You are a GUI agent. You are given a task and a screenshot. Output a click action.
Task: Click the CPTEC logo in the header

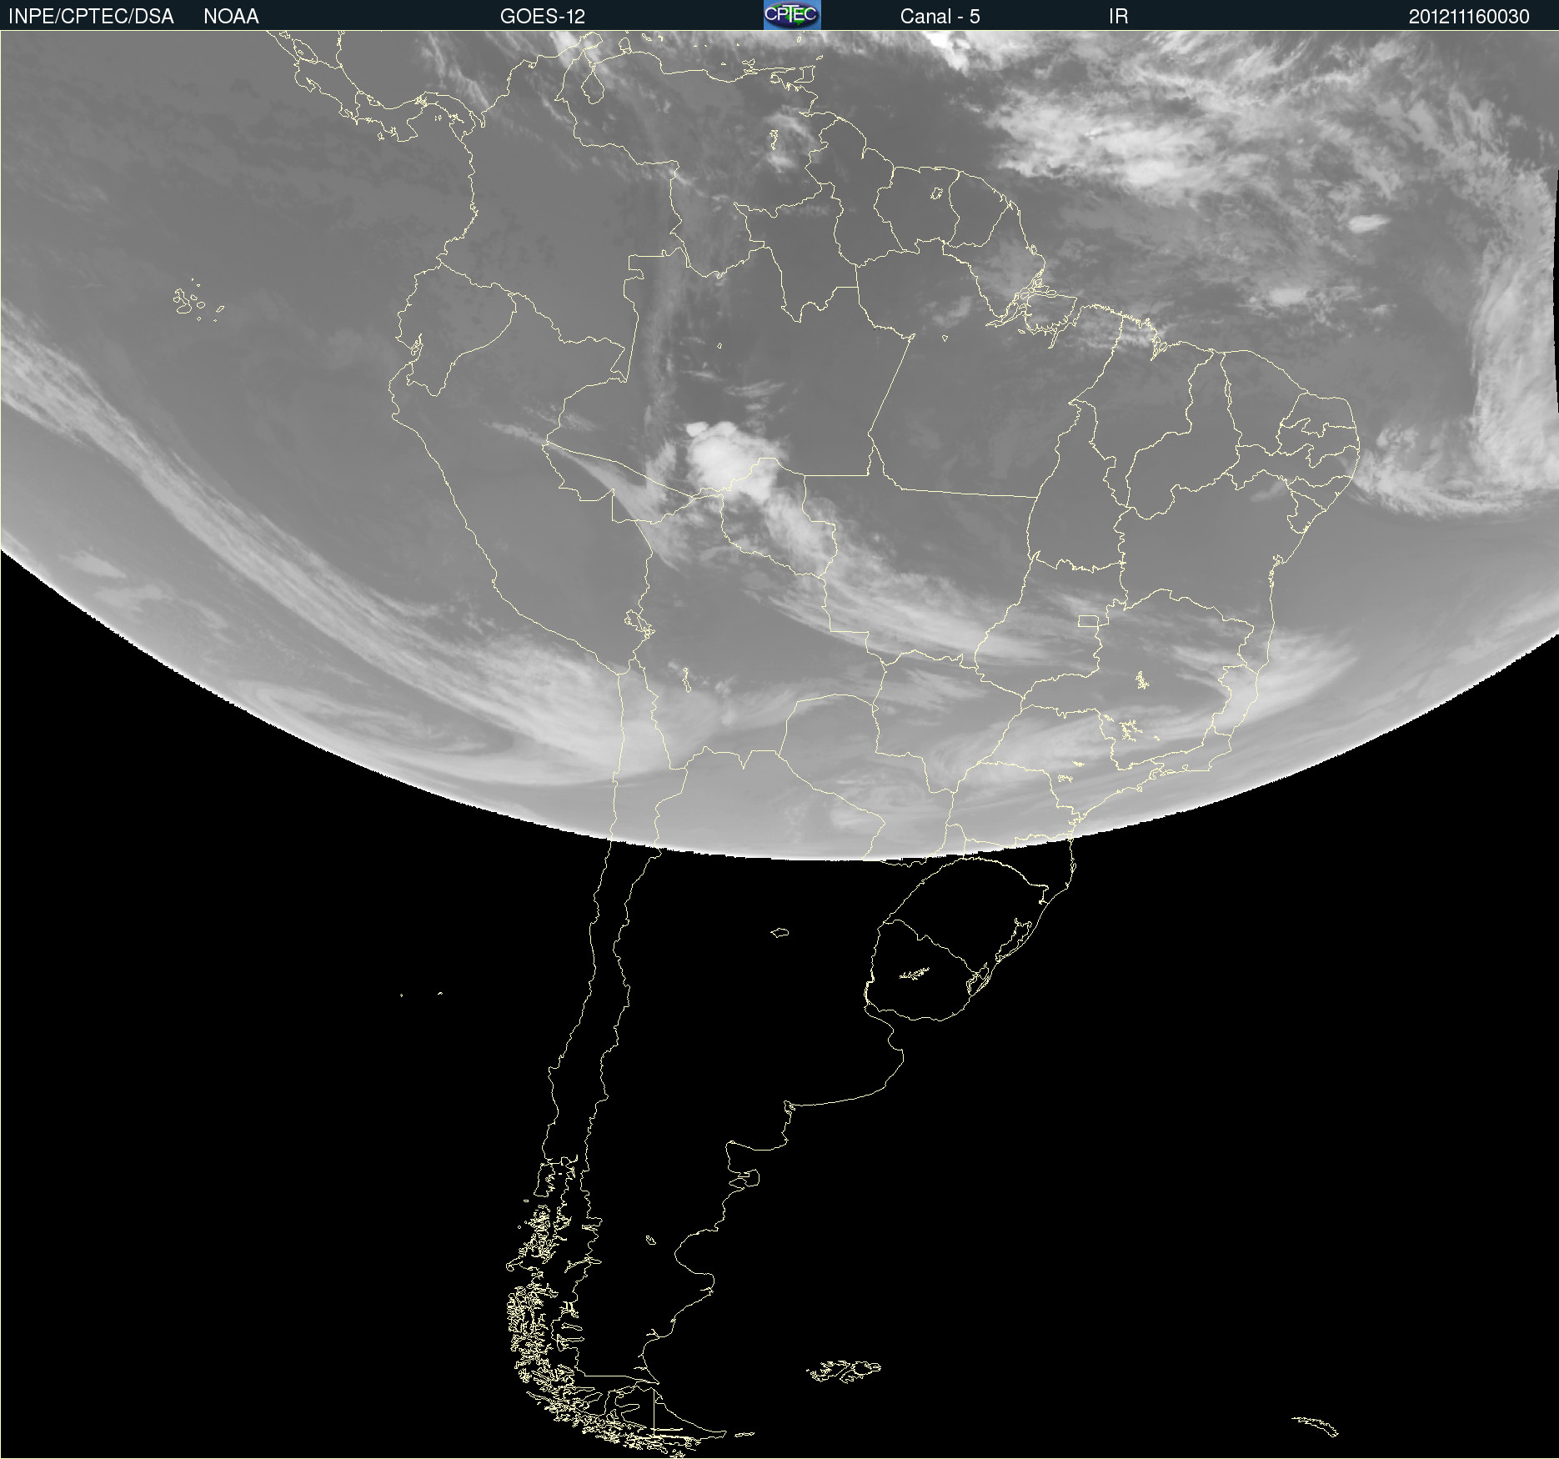click(792, 15)
